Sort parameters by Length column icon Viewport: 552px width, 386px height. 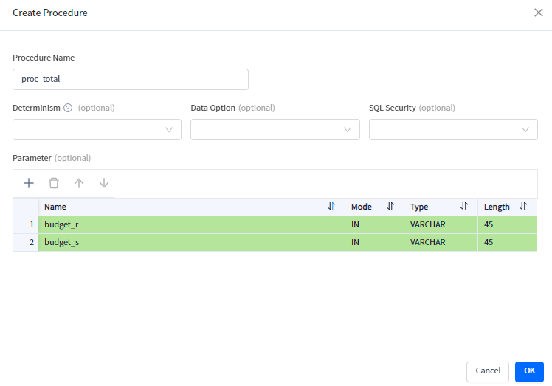point(523,207)
